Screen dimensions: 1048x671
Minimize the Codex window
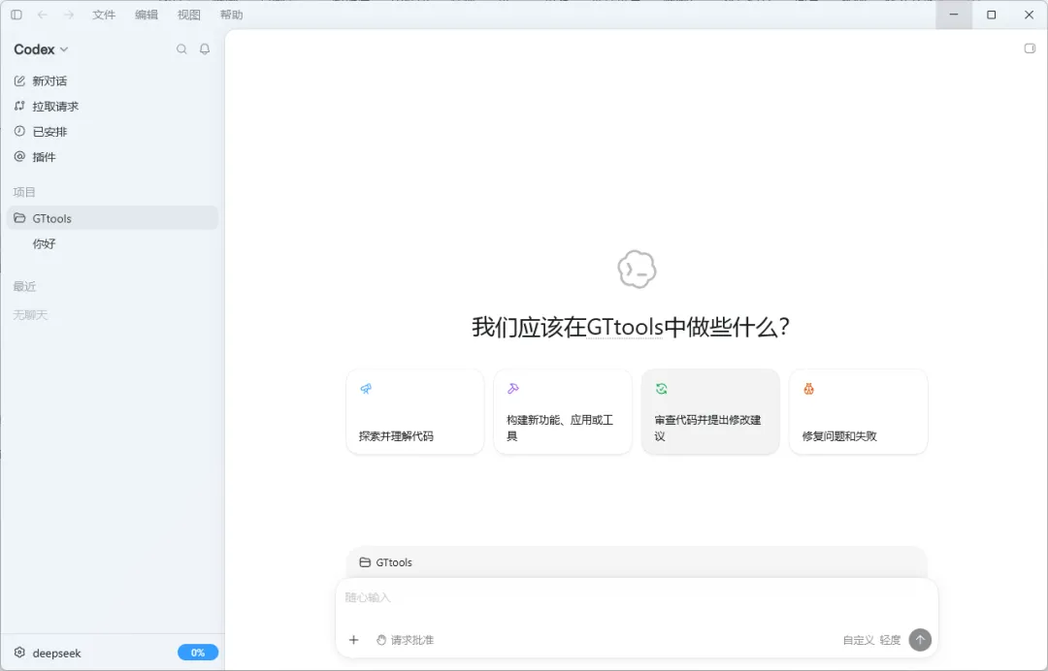click(x=954, y=15)
